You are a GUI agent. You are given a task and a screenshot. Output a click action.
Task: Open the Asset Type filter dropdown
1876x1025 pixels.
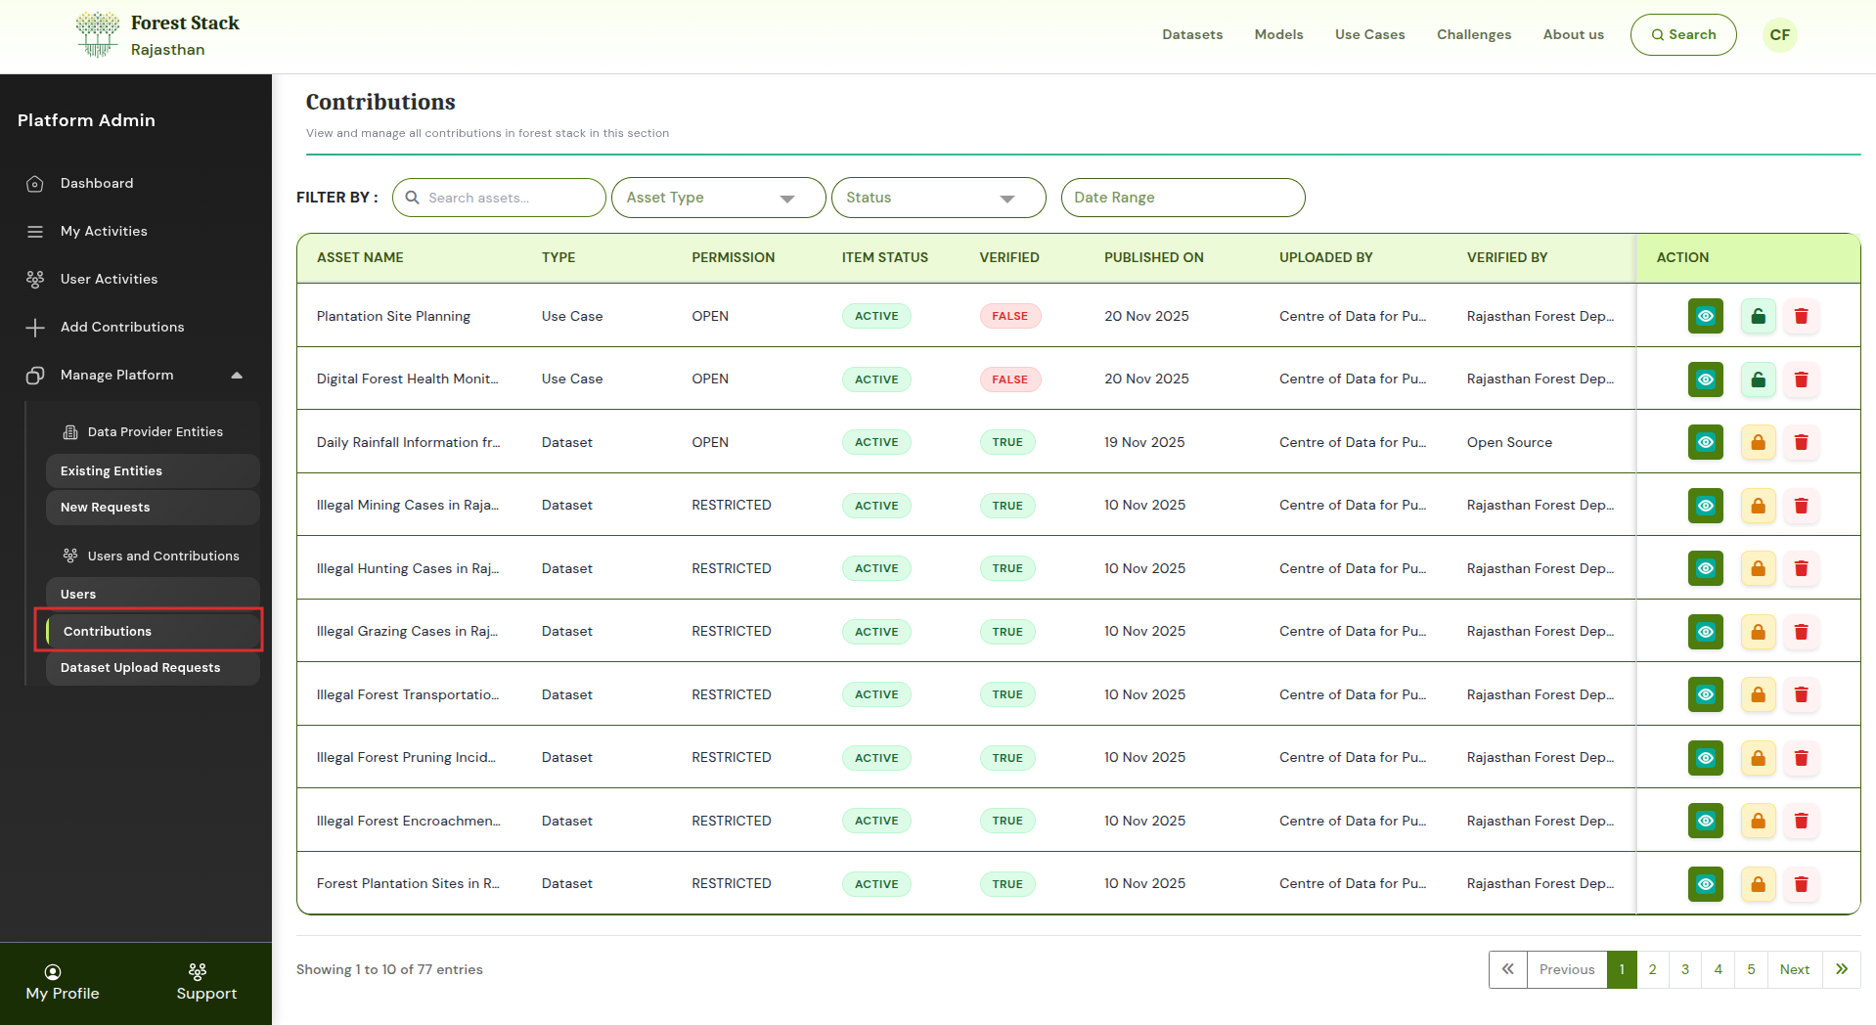(718, 198)
